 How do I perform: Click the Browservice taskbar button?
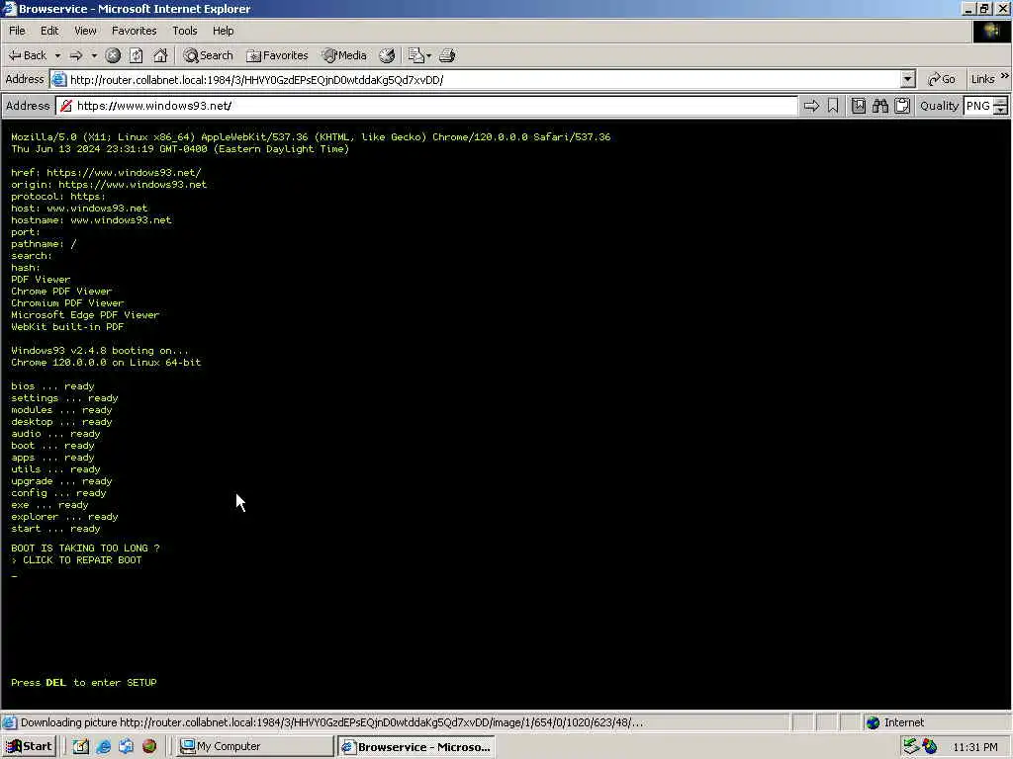(x=416, y=747)
